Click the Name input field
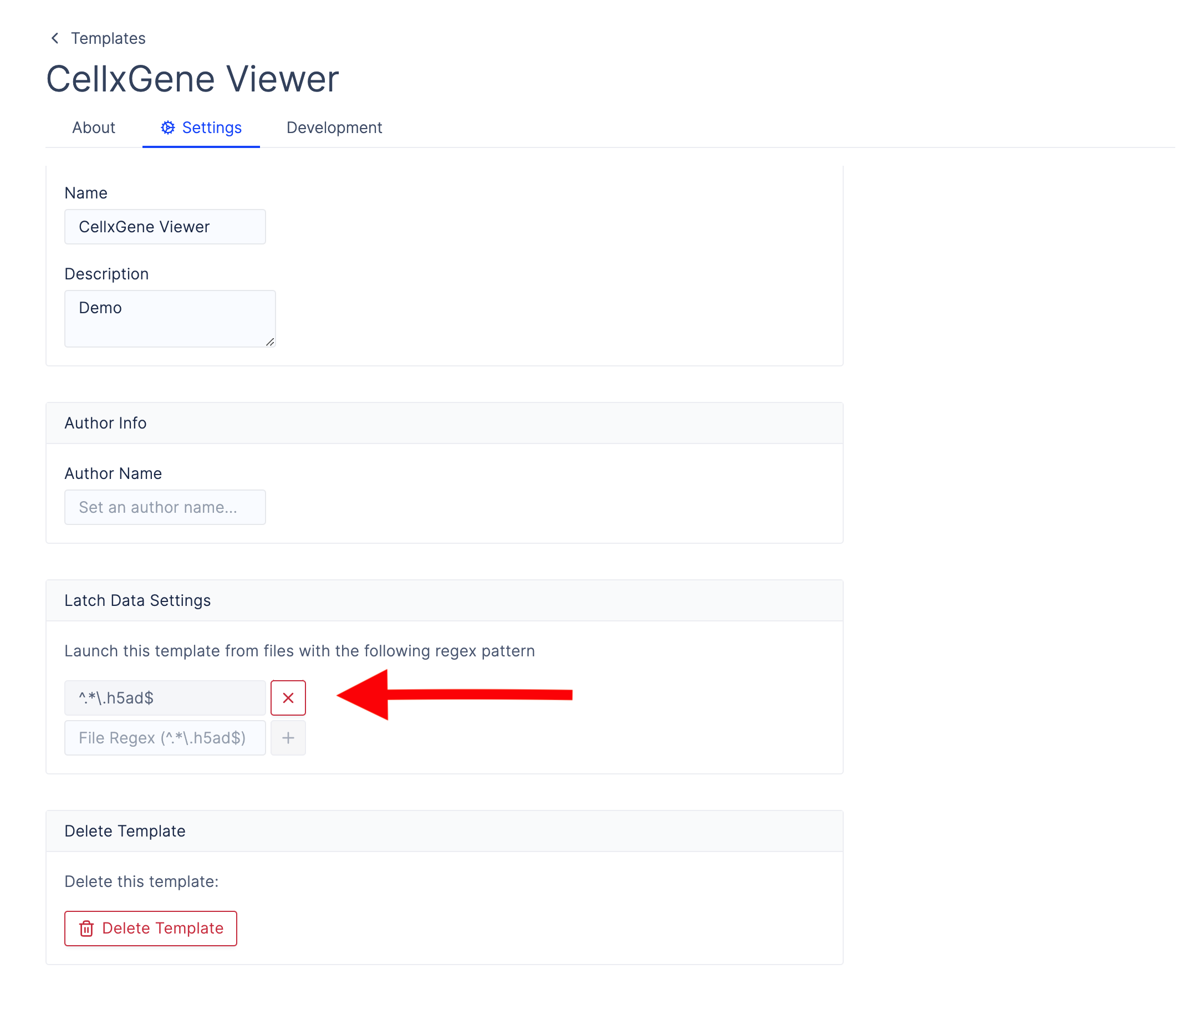Viewport: 1193px width, 1020px height. (165, 227)
